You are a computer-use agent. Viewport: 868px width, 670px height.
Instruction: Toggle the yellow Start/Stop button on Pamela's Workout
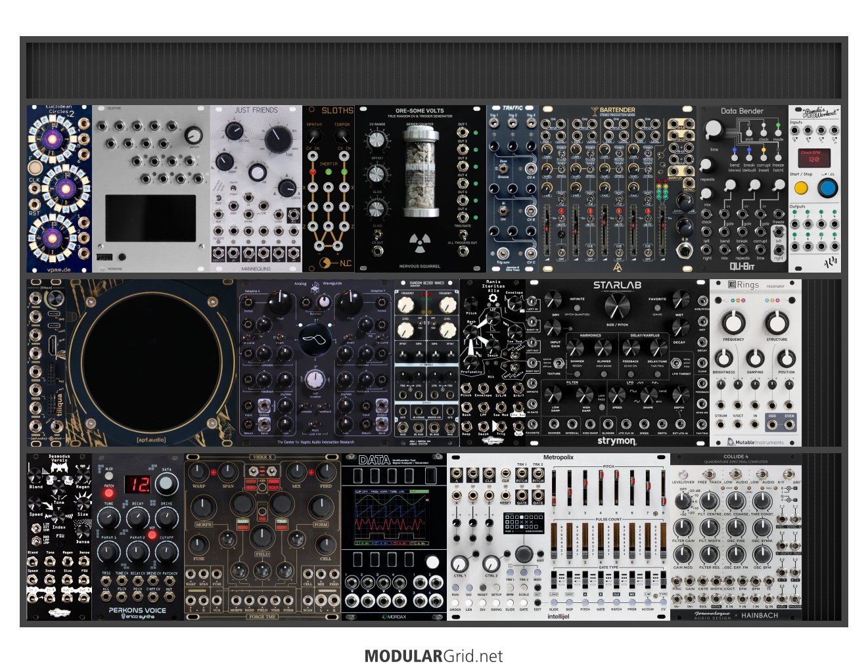(800, 188)
